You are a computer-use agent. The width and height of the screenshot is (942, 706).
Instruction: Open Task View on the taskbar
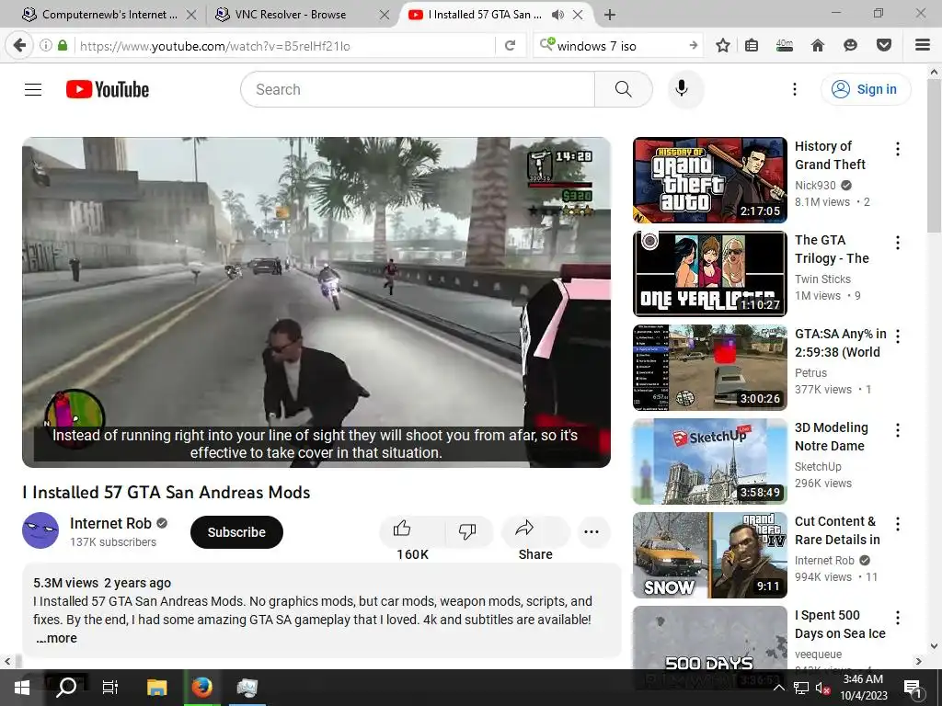tap(110, 688)
